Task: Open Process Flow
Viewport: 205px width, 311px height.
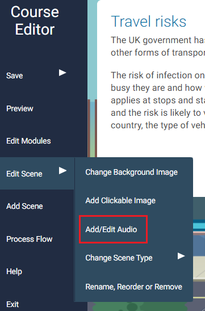Action: click(30, 239)
